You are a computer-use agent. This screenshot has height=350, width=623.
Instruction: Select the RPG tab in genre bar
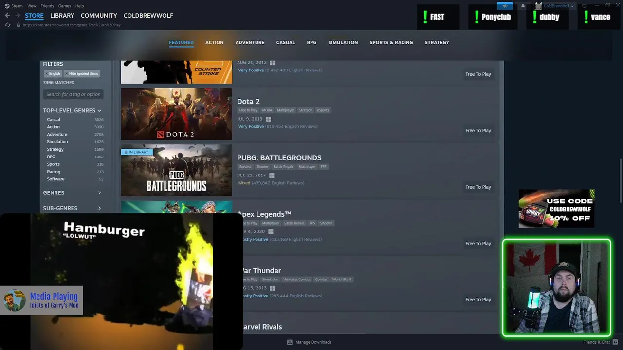pos(311,42)
